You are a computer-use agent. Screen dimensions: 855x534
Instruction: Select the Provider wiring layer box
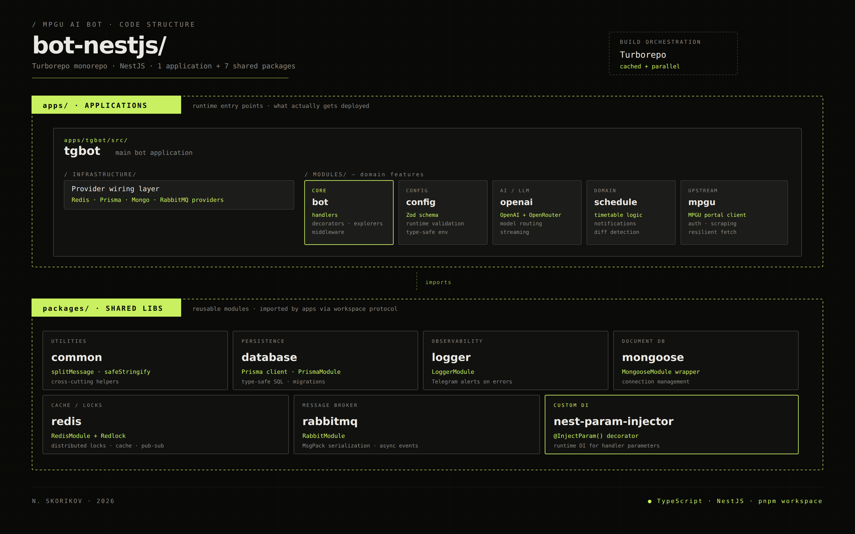point(179,195)
